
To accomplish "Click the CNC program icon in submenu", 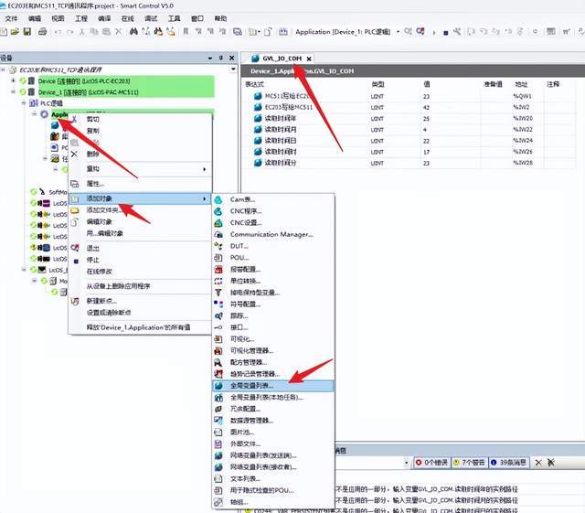I will click(218, 211).
